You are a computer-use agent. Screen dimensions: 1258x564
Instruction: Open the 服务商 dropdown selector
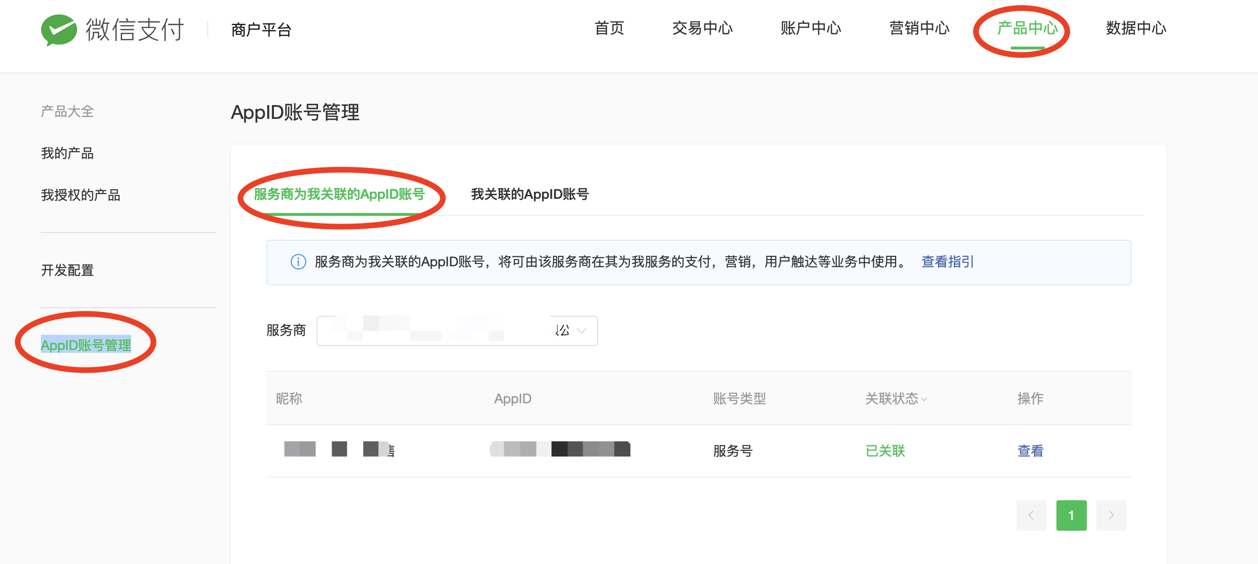[456, 331]
